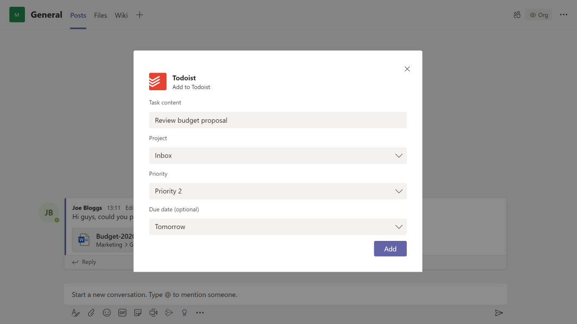Open the team members icon in header
The width and height of the screenshot is (577, 324).
point(517,15)
